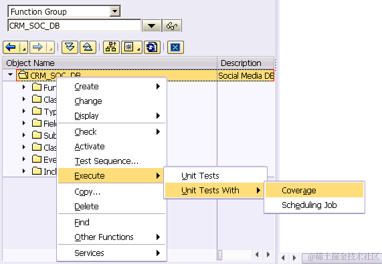Viewport: 382px width, 264px height.
Task: Open the Services submenu
Action: pos(112,253)
